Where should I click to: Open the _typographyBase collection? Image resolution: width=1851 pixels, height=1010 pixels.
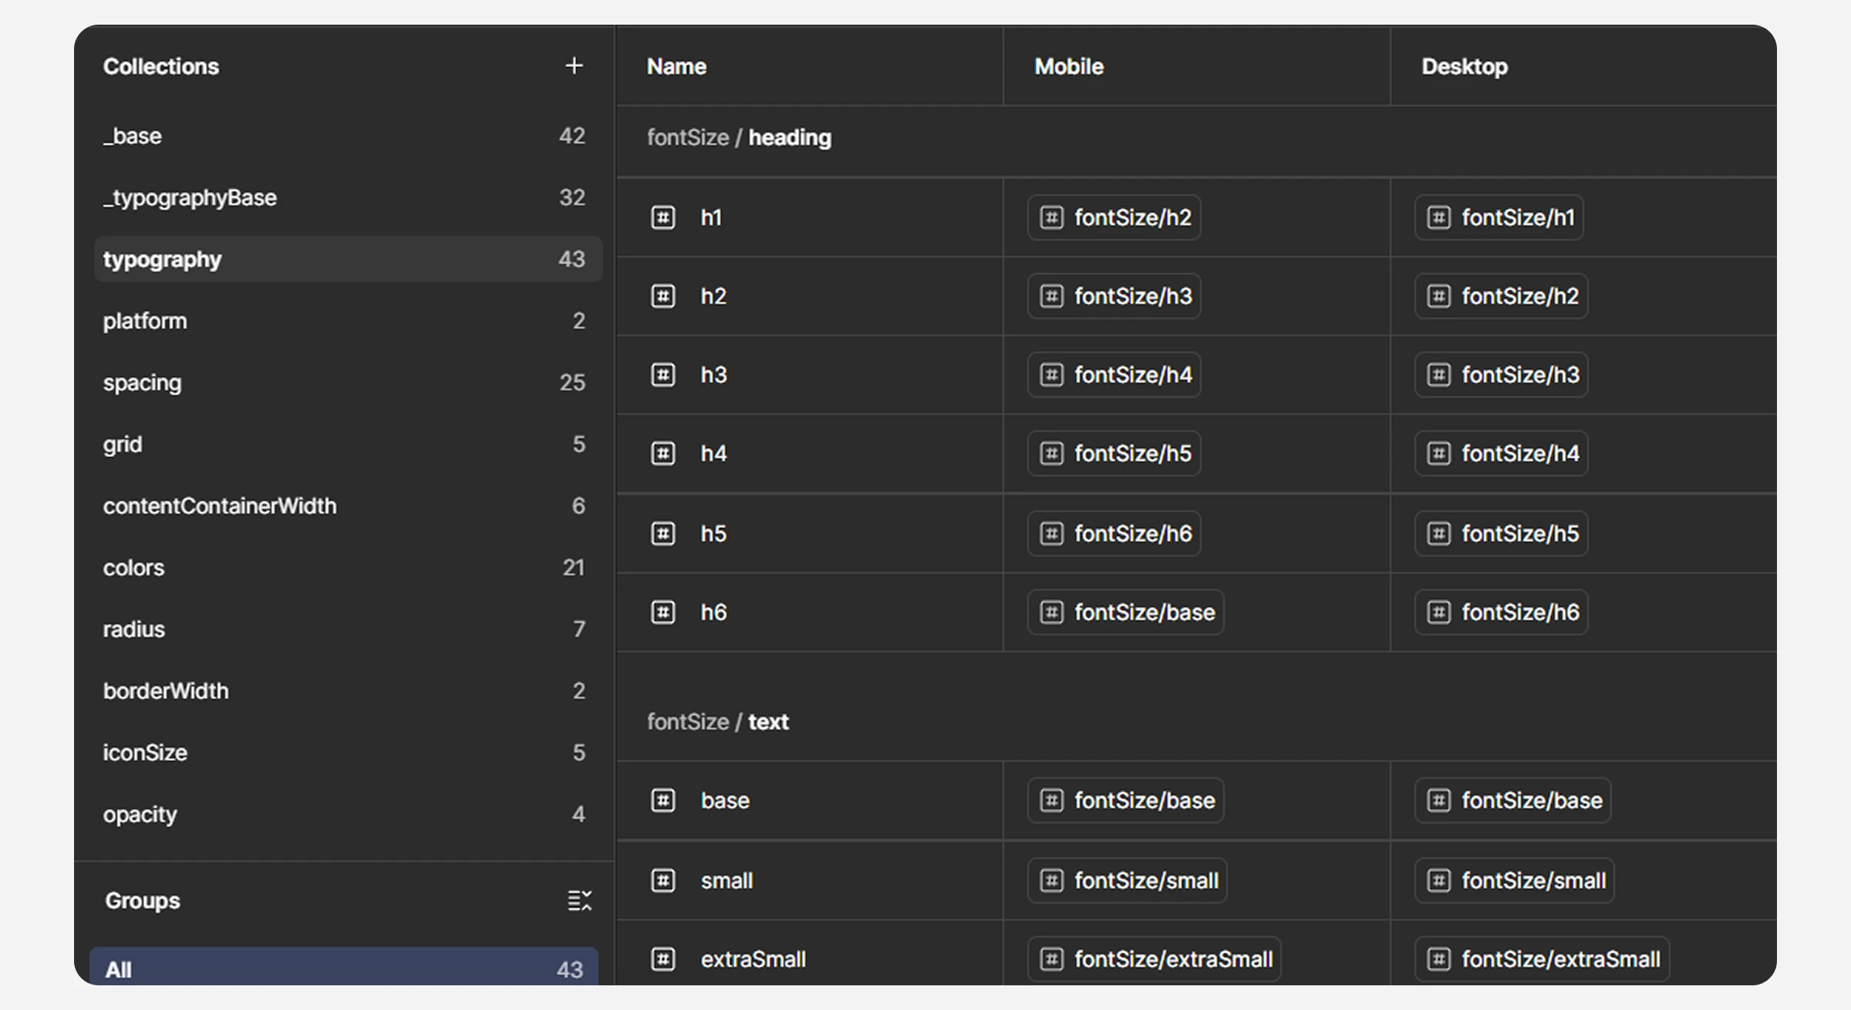pos(348,197)
